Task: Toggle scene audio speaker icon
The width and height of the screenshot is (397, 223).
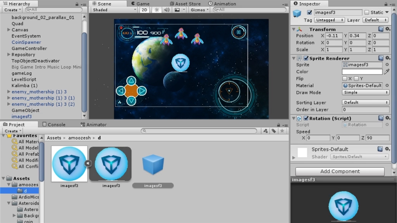Action: pos(167,10)
